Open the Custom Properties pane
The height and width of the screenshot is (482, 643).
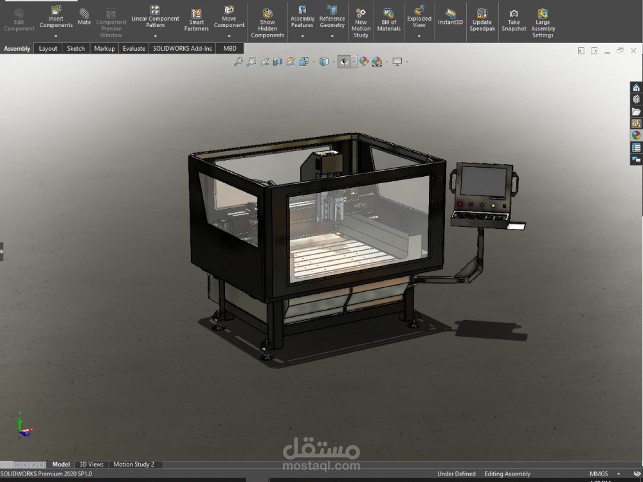636,147
